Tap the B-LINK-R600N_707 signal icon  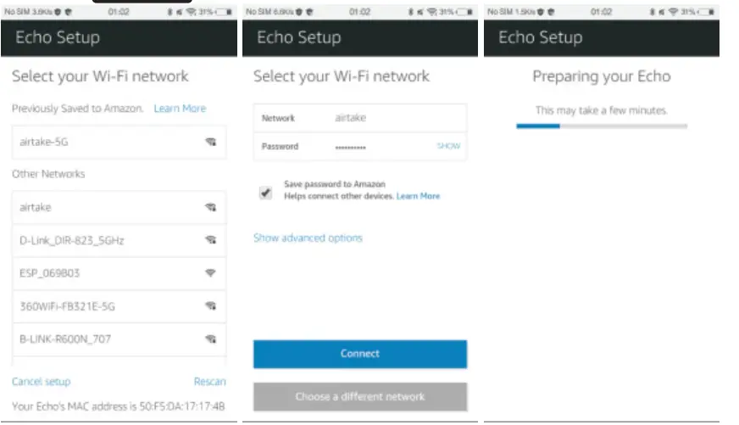(210, 339)
